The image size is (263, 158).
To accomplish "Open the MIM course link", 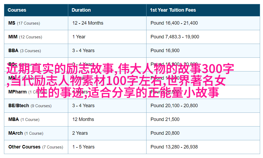I will click(13, 37).
